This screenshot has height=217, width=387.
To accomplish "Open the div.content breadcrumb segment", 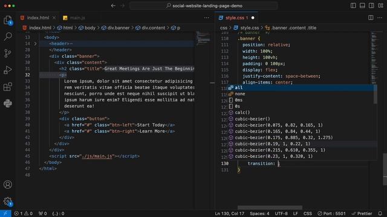I will click(151, 28).
